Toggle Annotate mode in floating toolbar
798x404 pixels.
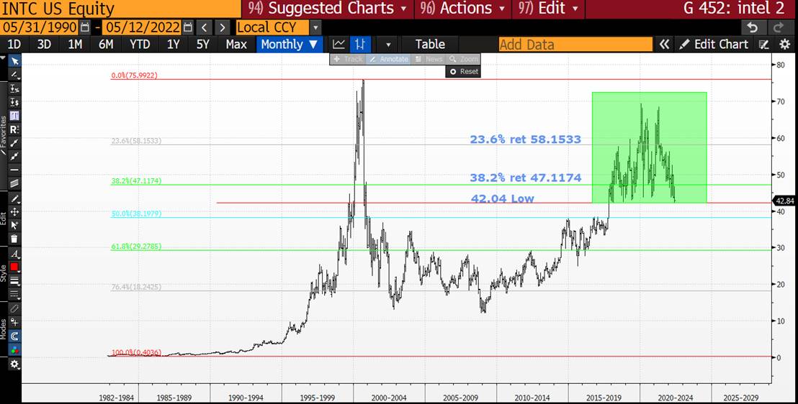tap(388, 59)
